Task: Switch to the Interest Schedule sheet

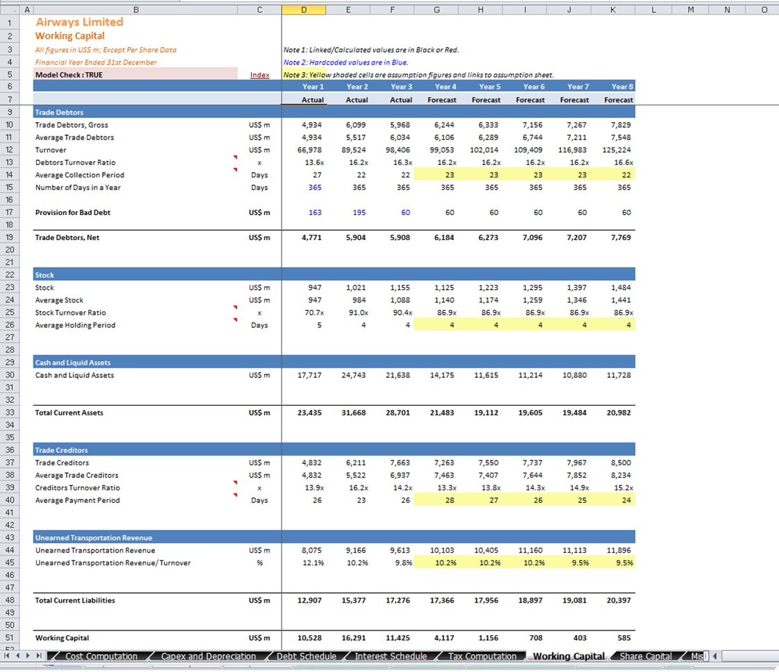Action: tap(391, 657)
